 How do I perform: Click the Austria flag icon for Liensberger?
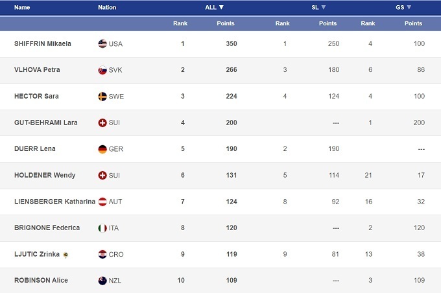(x=102, y=202)
